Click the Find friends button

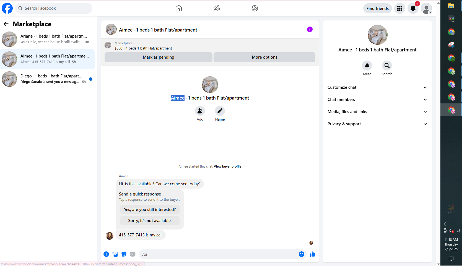point(377,8)
